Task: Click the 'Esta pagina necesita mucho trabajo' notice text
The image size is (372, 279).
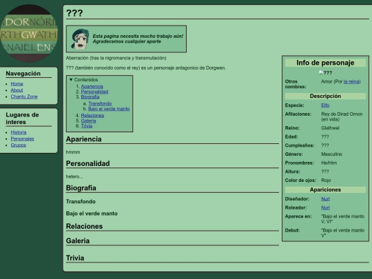Action: [138, 39]
